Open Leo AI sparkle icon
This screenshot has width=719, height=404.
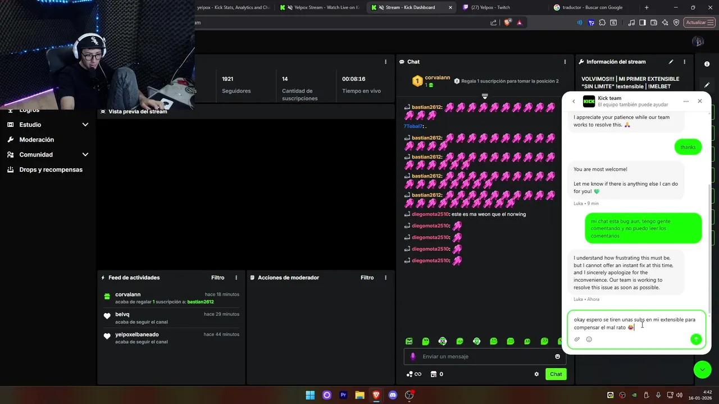point(665,22)
